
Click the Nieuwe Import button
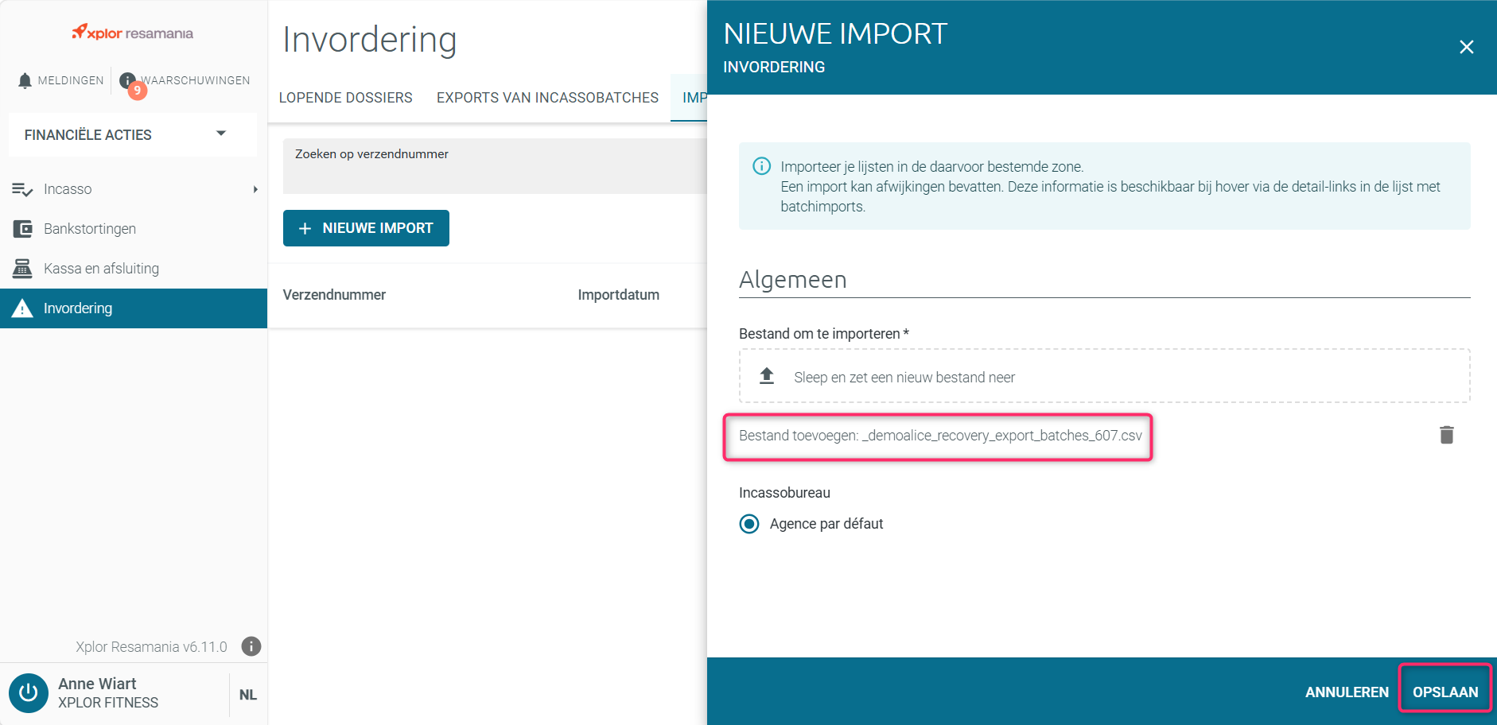pyautogui.click(x=366, y=228)
